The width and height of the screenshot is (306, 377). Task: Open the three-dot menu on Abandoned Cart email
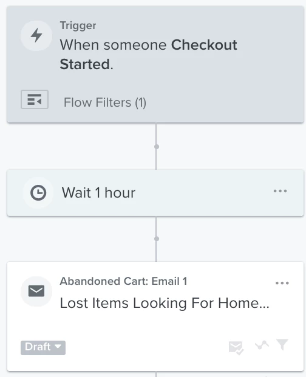[282, 283]
